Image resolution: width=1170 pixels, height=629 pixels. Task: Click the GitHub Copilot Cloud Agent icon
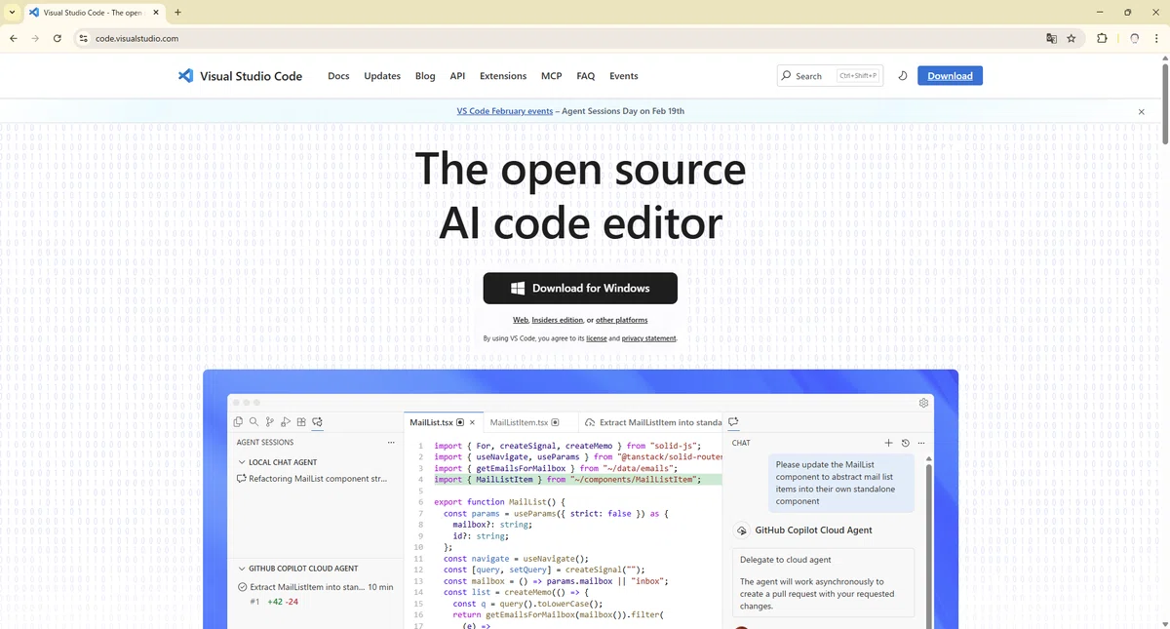[x=742, y=531]
